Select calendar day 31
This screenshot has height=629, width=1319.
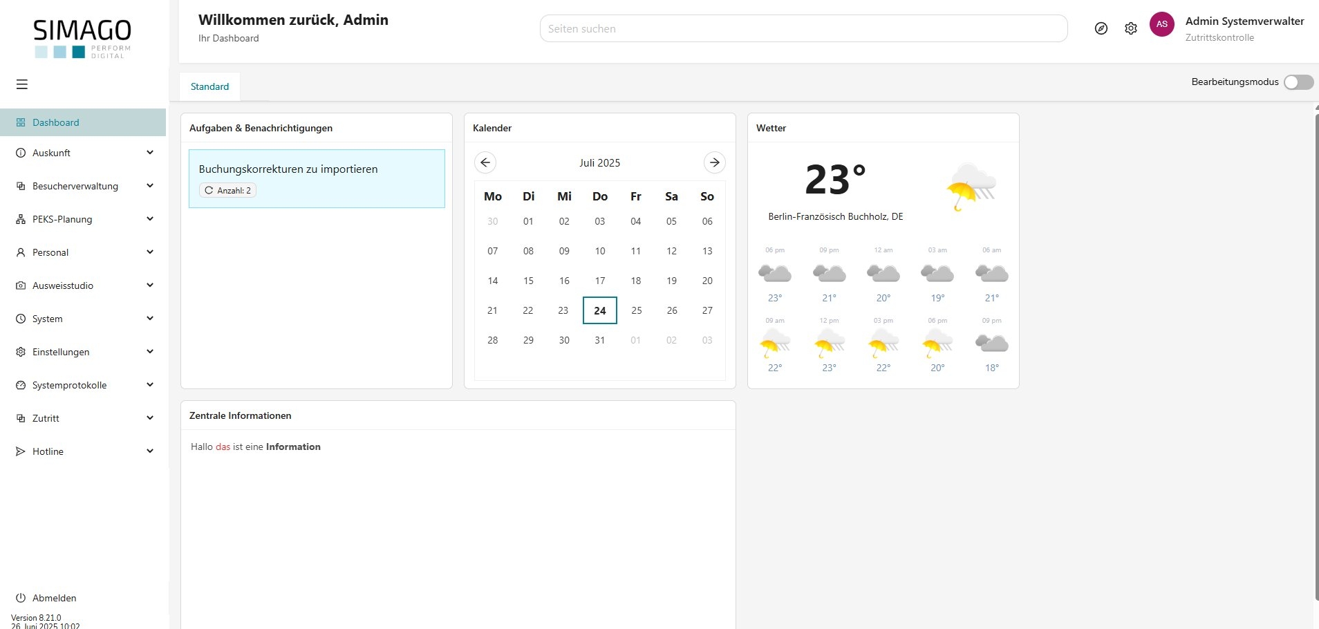point(600,340)
